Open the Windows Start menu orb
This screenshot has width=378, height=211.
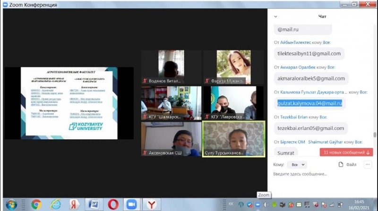tap(11, 205)
